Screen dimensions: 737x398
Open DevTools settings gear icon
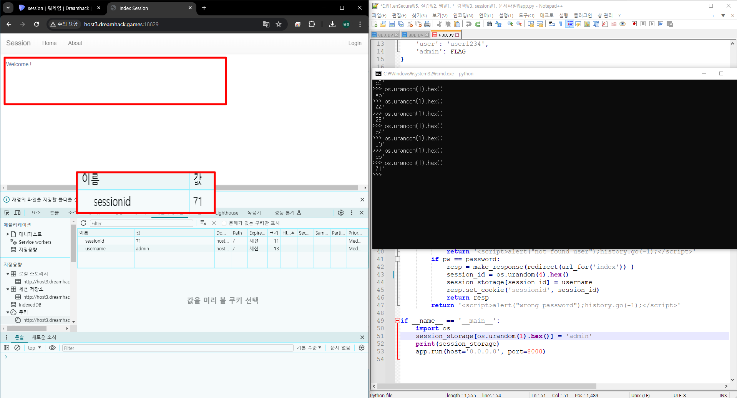click(x=341, y=213)
